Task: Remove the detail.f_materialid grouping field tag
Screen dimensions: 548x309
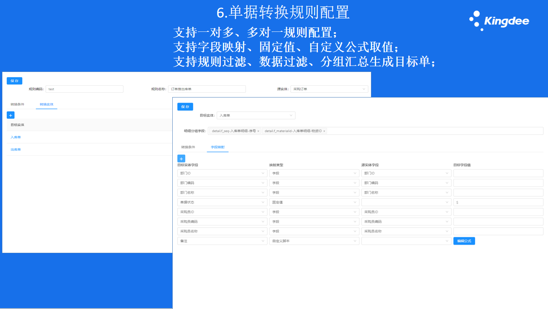Action: coord(324,131)
